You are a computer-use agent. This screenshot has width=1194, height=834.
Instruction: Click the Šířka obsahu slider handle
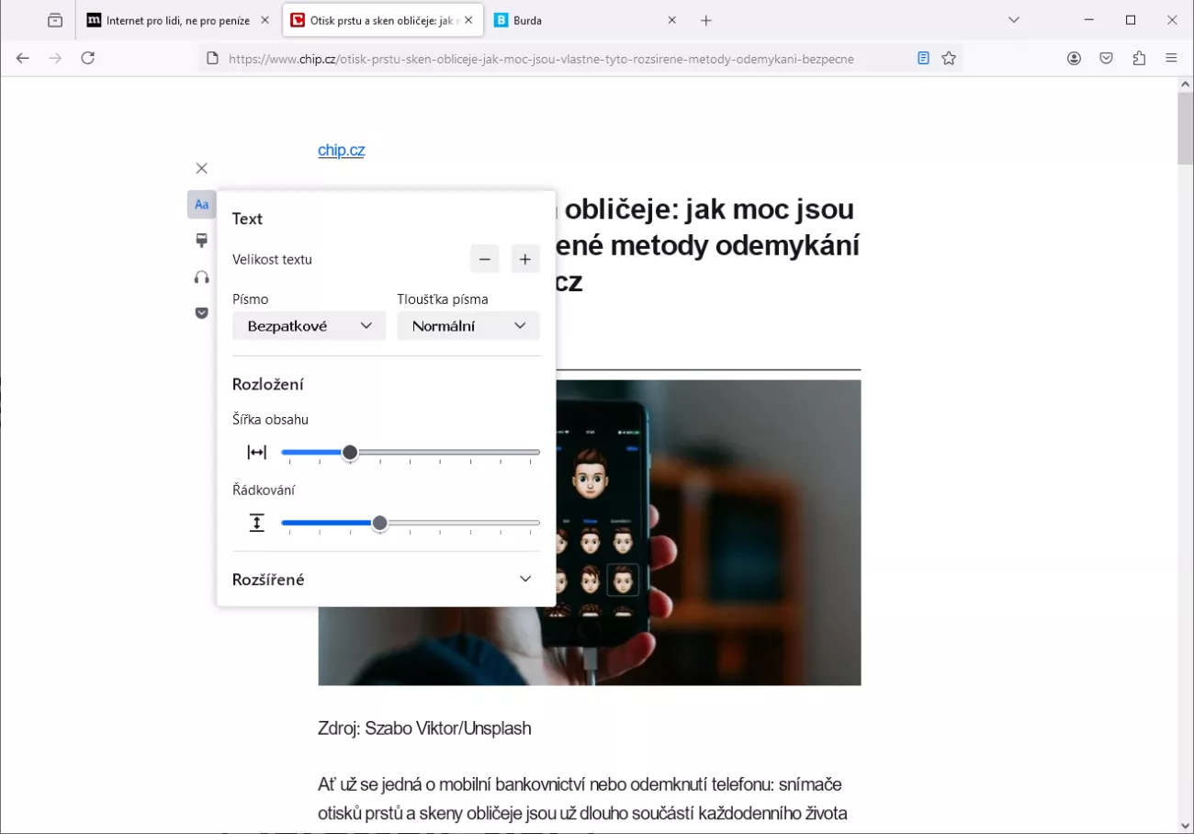pos(350,452)
